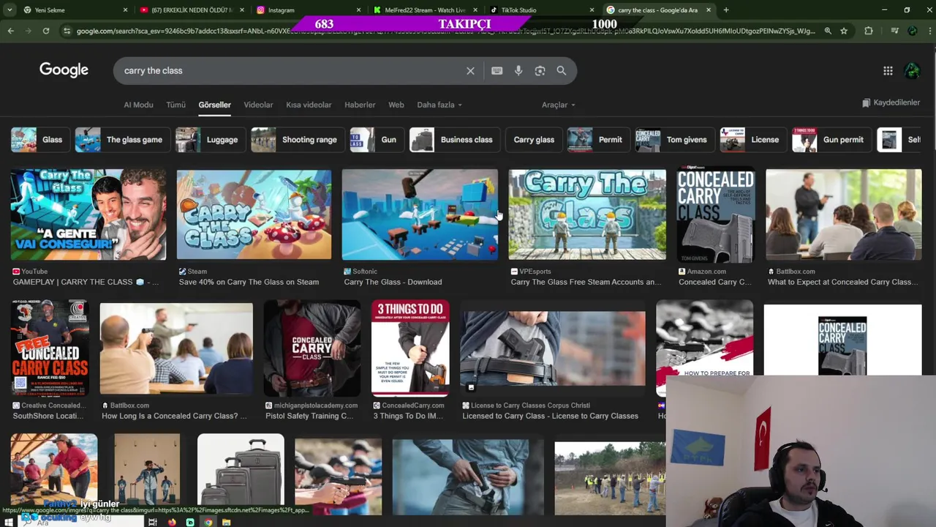Open the Steam Save 40% result link
The image size is (936, 527).
[x=249, y=282]
